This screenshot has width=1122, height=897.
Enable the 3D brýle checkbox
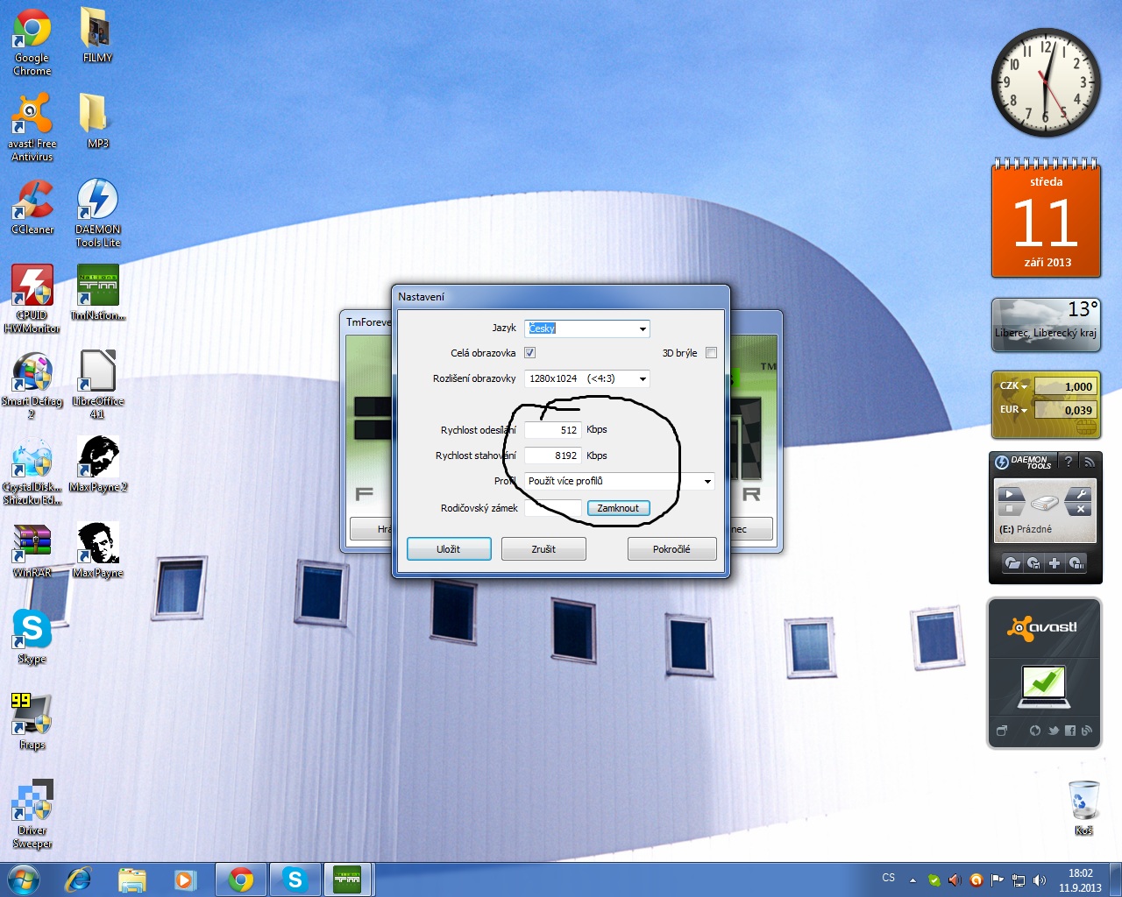click(711, 353)
